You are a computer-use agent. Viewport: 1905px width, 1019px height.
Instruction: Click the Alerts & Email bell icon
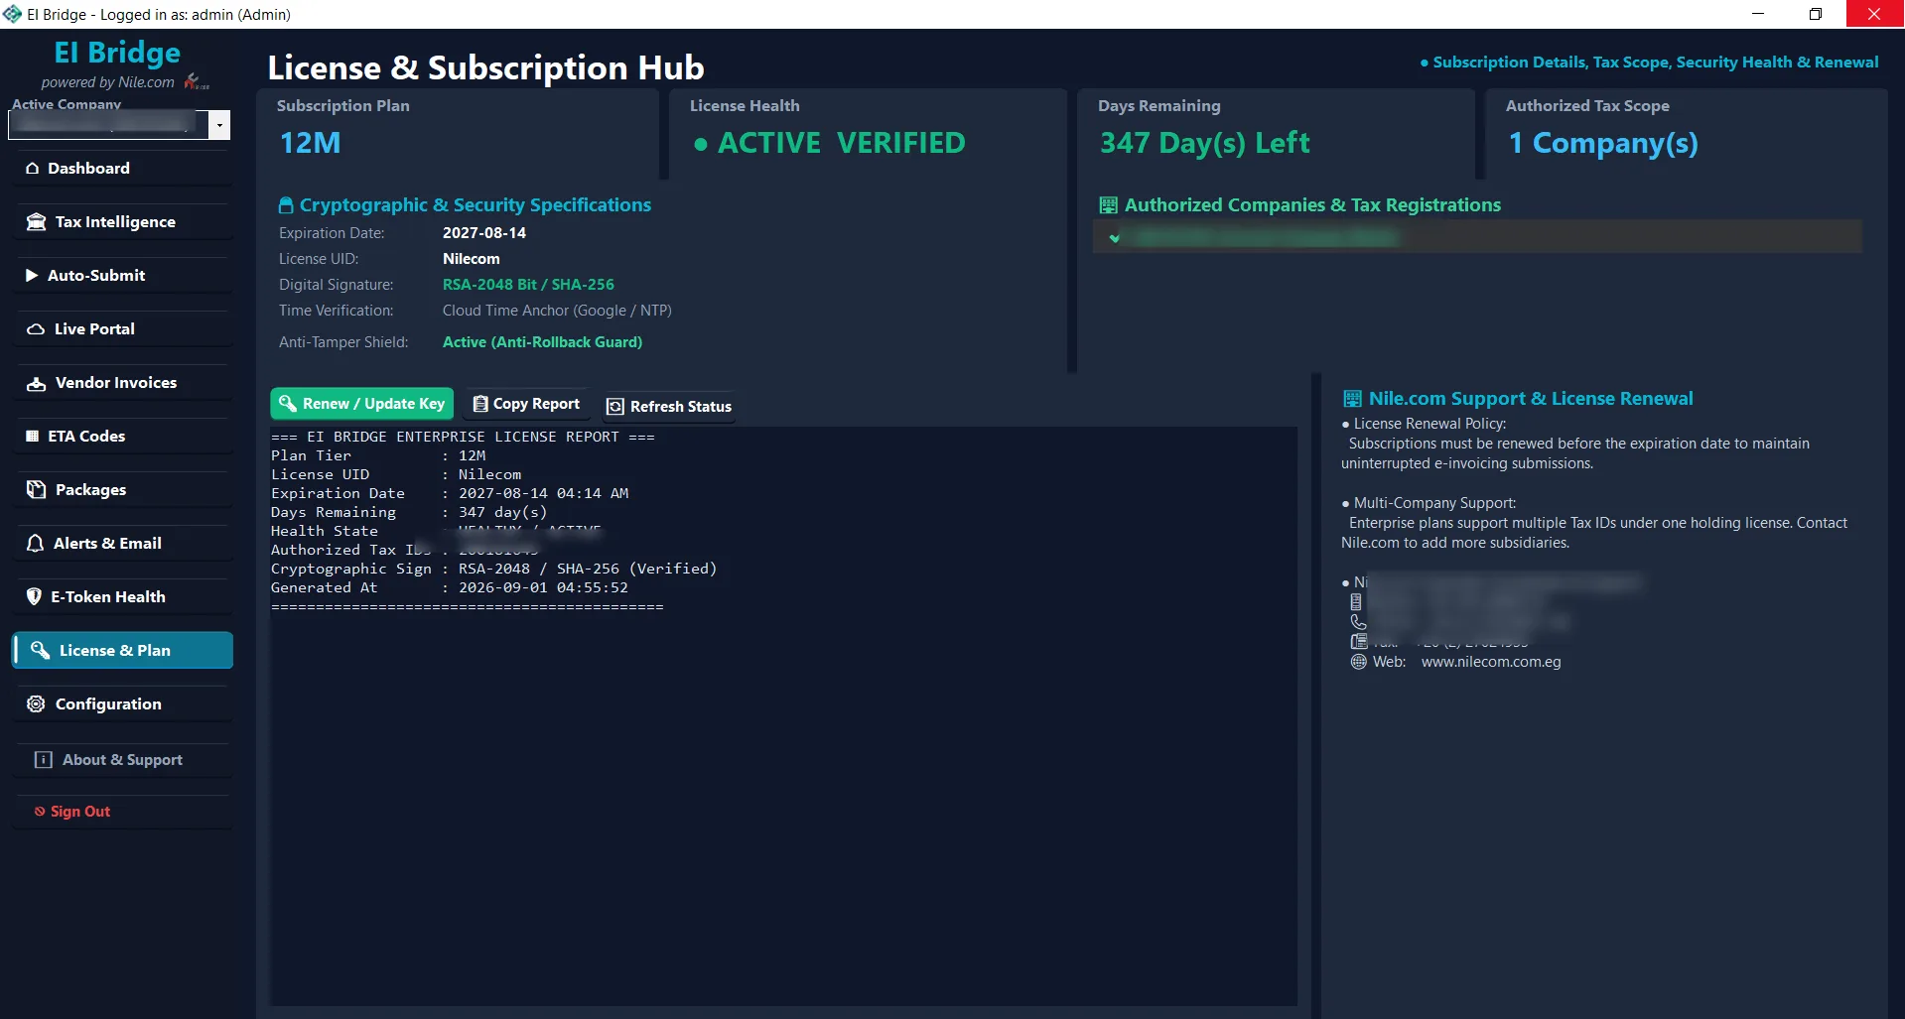[35, 544]
